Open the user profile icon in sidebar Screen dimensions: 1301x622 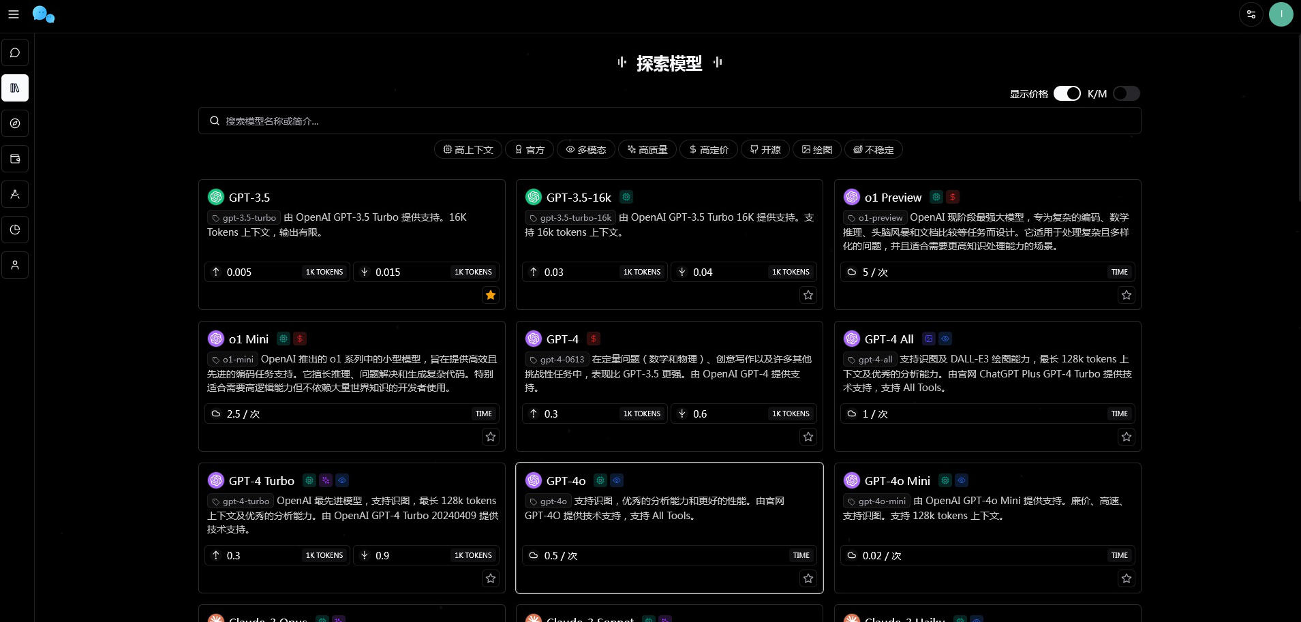pos(15,266)
